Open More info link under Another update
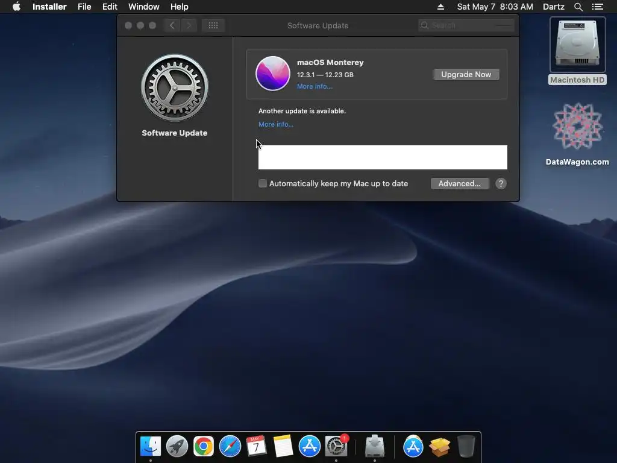617x463 pixels. 276,124
